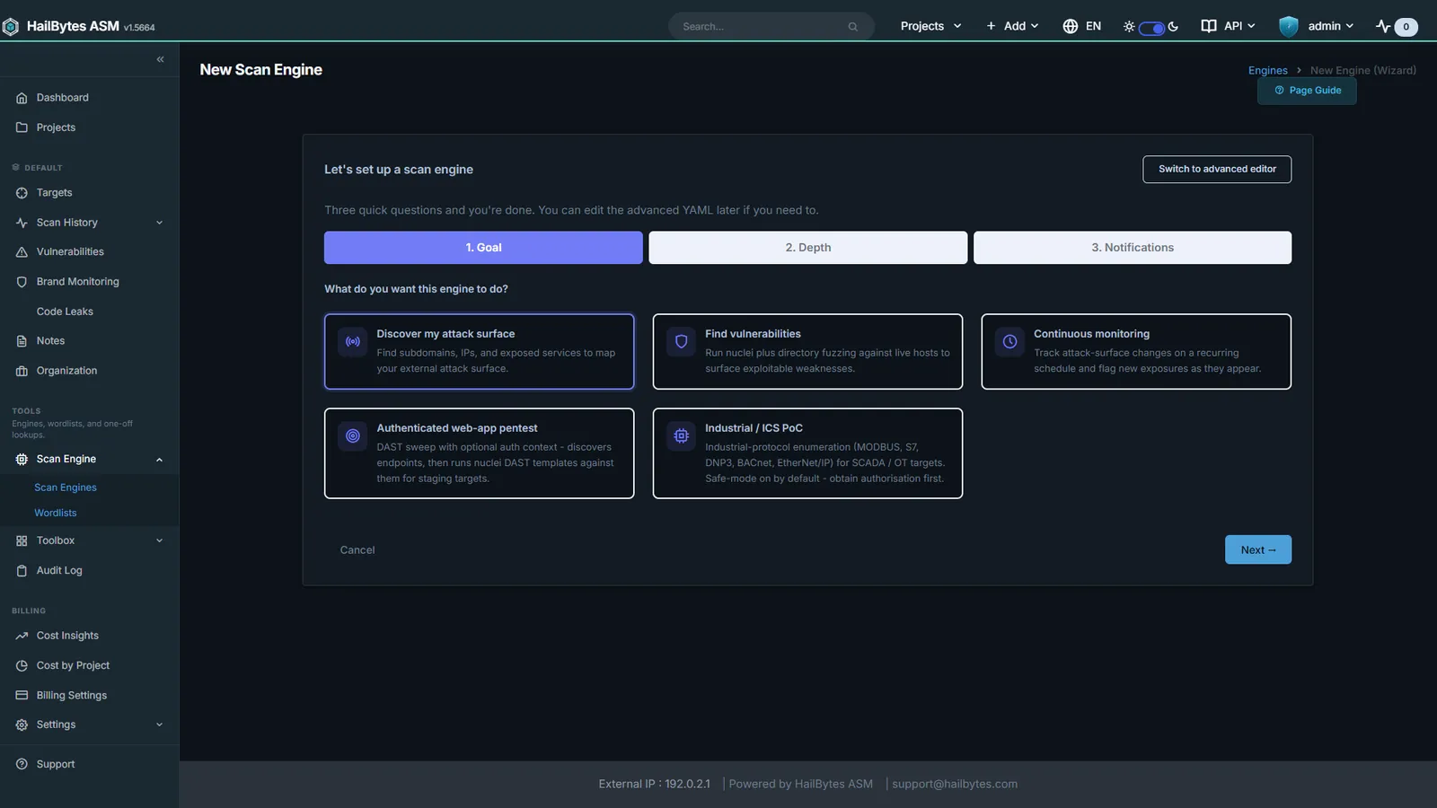Click the Audit Log clipboard icon
Image resolution: width=1437 pixels, height=808 pixels.
[22, 571]
